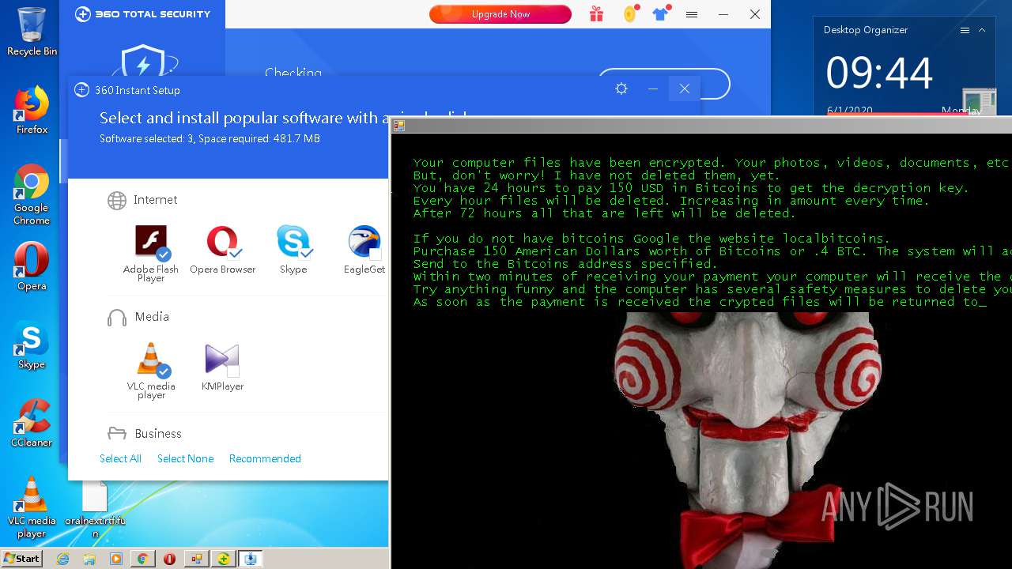Click the 360 lightning shield icon
1012x569 pixels.
[144, 62]
